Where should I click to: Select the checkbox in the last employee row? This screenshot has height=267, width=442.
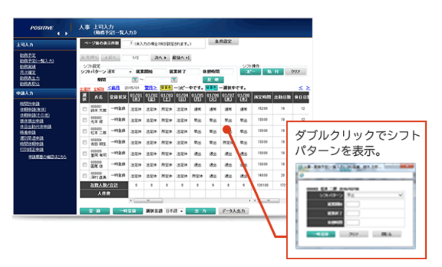[84, 175]
